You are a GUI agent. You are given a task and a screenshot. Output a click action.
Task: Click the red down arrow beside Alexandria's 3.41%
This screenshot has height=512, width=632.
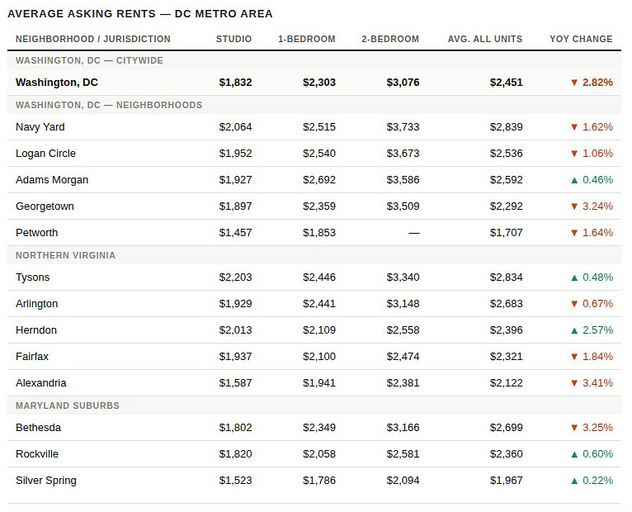pos(574,383)
